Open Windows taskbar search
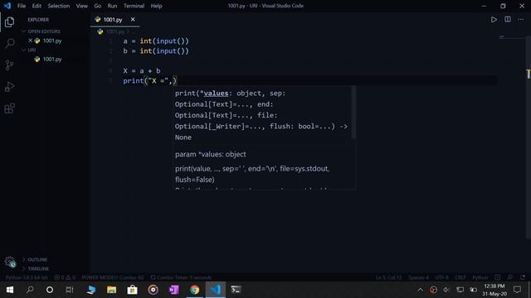 tap(30, 290)
